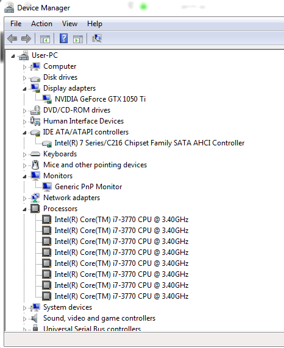This screenshot has height=348, width=284.
Task: Collapse the User-PC root node
Action: point(13,56)
